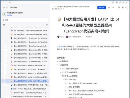The width and height of the screenshot is (130, 98).
Task: Click red circle icon beside MemGPT entry
Action: [x=11, y=66]
